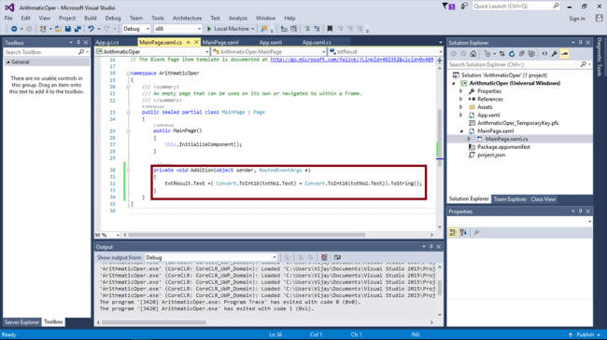The image size is (607, 340).
Task: Open the Local Machine target dropdown arrow
Action: (x=253, y=29)
